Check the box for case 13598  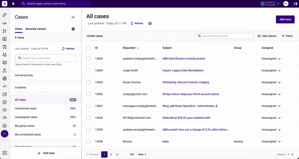pos(88,141)
